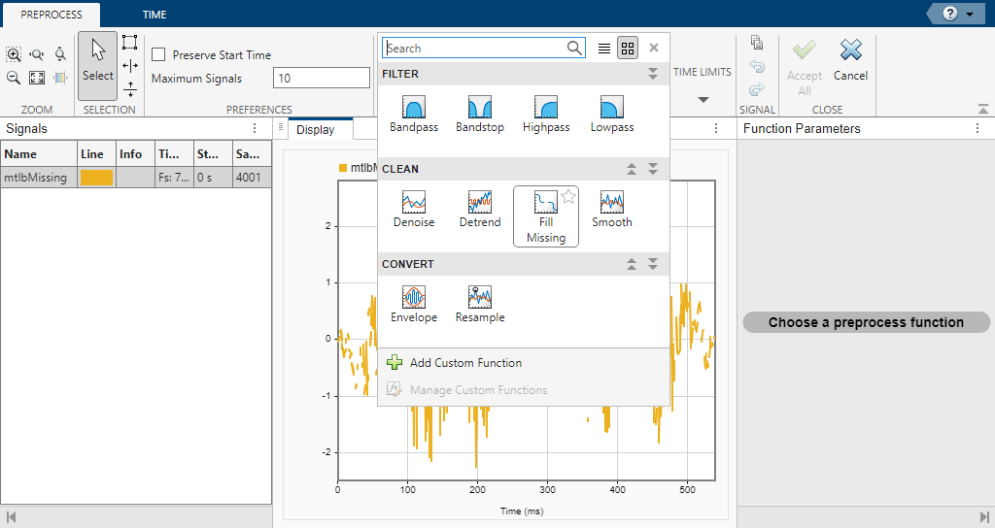Choose the Lowpass filter function
Image resolution: width=995 pixels, height=528 pixels.
pyautogui.click(x=612, y=115)
